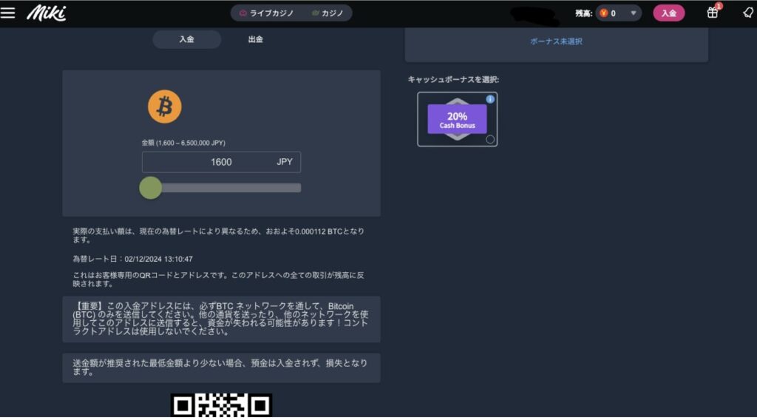Click the green amount slider handle
The width and height of the screenshot is (757, 420).
(x=151, y=188)
